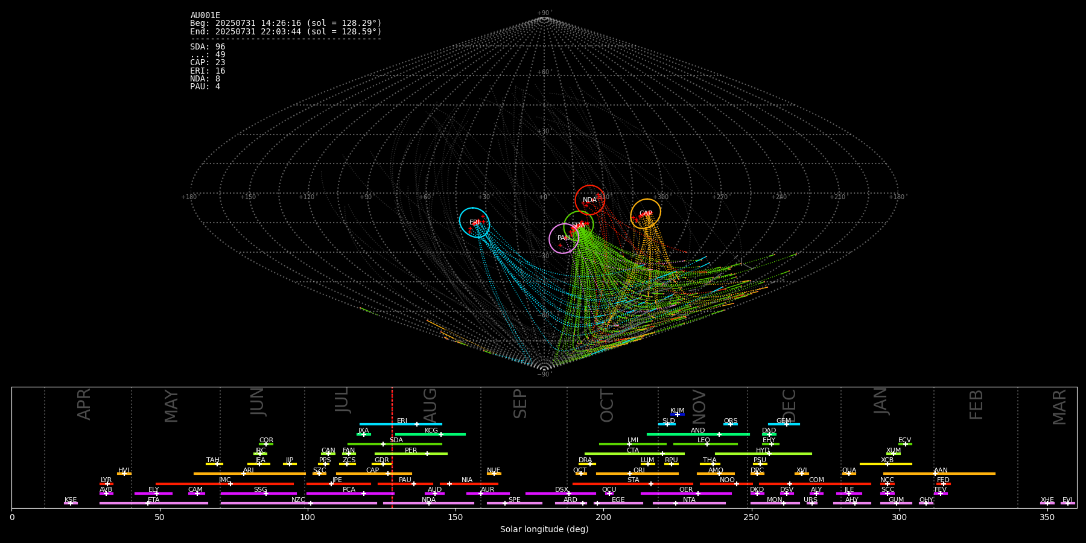This screenshot has height=543, width=1086.
Task: Click the KCG shower label in timeline
Action: (431, 431)
